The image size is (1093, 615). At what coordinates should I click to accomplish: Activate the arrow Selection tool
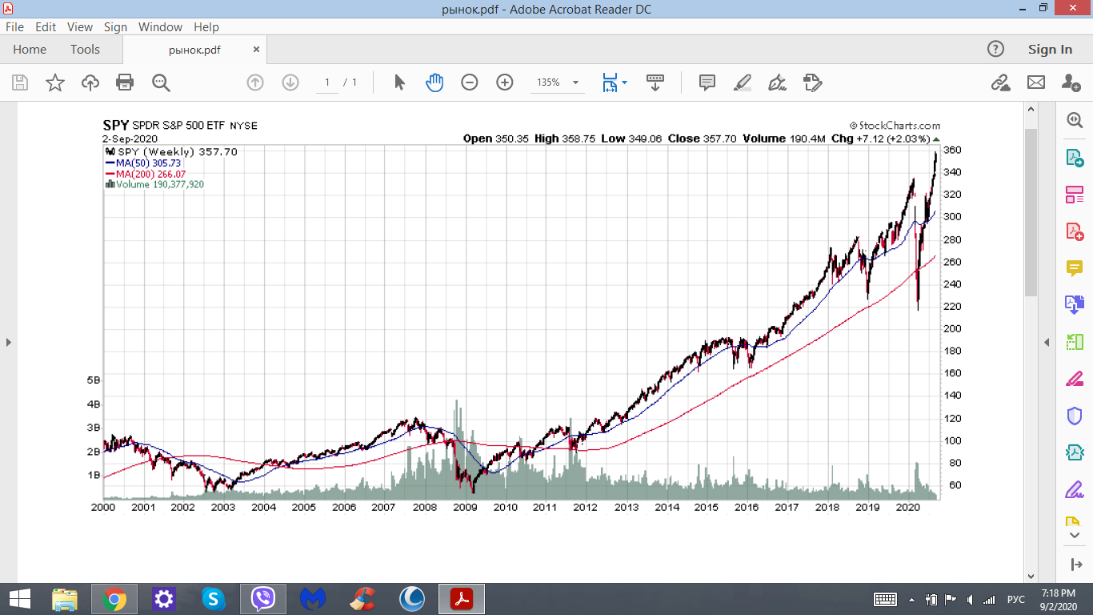tap(400, 82)
